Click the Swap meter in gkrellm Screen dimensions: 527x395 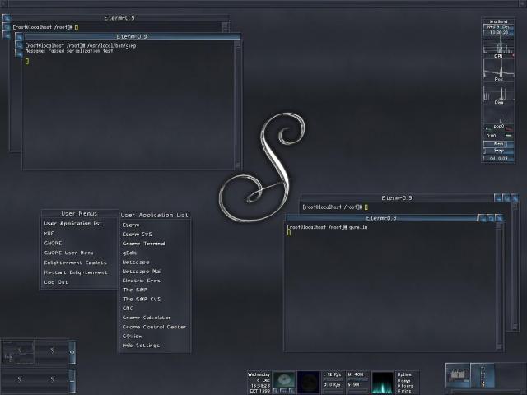pyautogui.click(x=498, y=151)
